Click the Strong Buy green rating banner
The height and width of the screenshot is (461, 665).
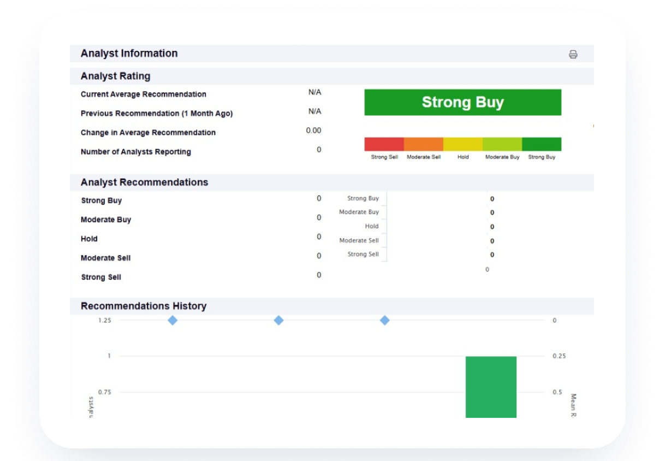[462, 102]
